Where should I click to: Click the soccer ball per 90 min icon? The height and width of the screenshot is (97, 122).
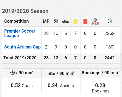(x=12, y=72)
